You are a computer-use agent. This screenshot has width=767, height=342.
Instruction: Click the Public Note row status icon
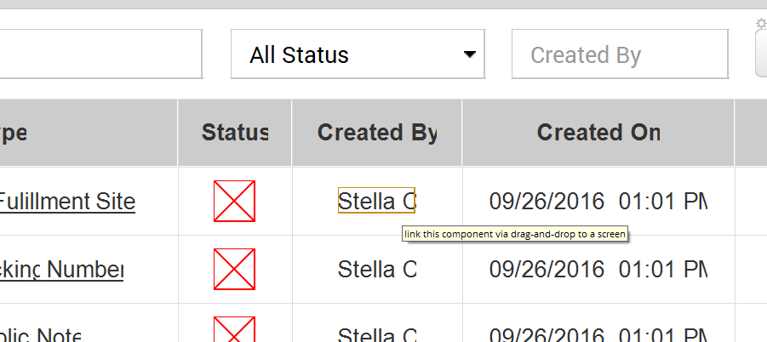click(x=234, y=330)
